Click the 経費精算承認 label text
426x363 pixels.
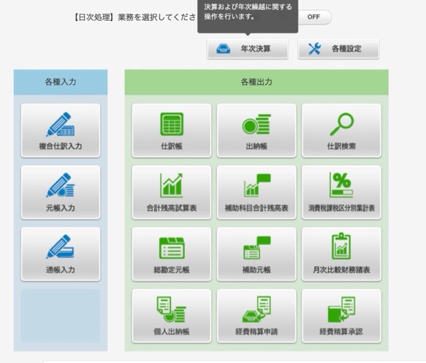341,332
